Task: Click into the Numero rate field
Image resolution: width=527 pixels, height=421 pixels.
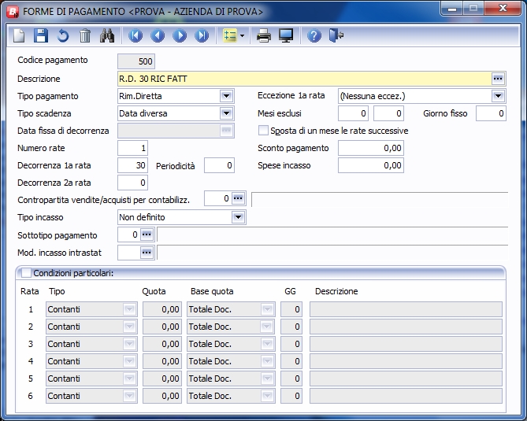Action: (x=132, y=148)
